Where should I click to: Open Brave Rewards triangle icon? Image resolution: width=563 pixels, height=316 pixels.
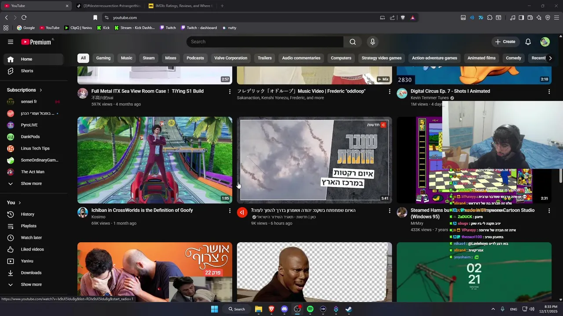[x=413, y=18]
